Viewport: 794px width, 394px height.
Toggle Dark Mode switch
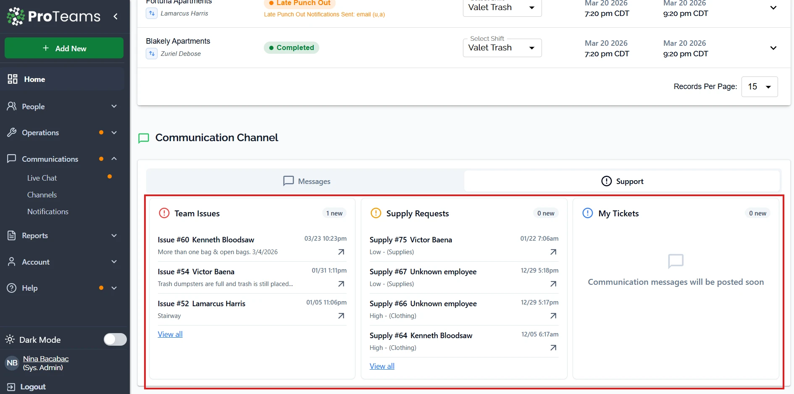pyautogui.click(x=115, y=339)
